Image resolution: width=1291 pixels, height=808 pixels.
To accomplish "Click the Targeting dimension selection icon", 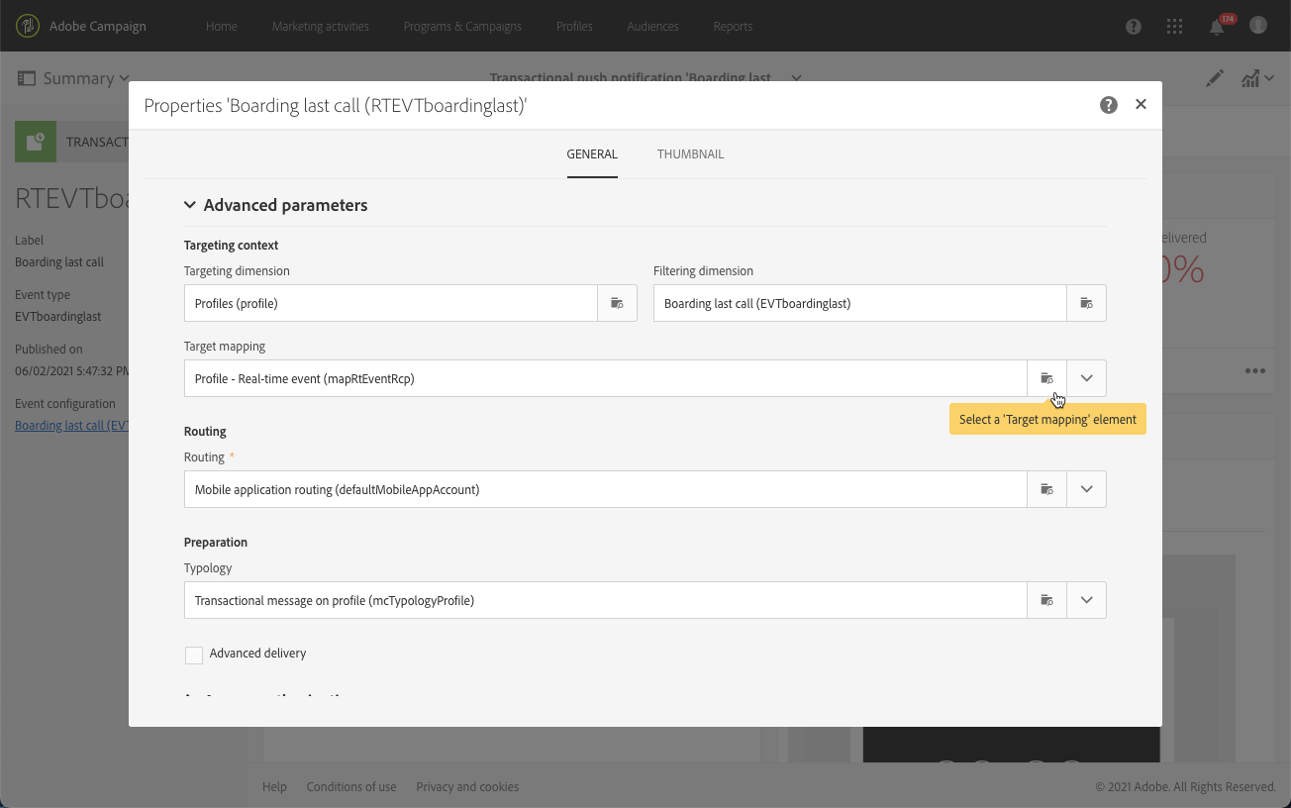I will point(617,303).
